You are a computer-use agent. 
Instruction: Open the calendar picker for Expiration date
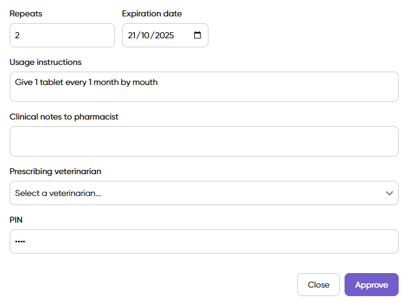tap(197, 35)
